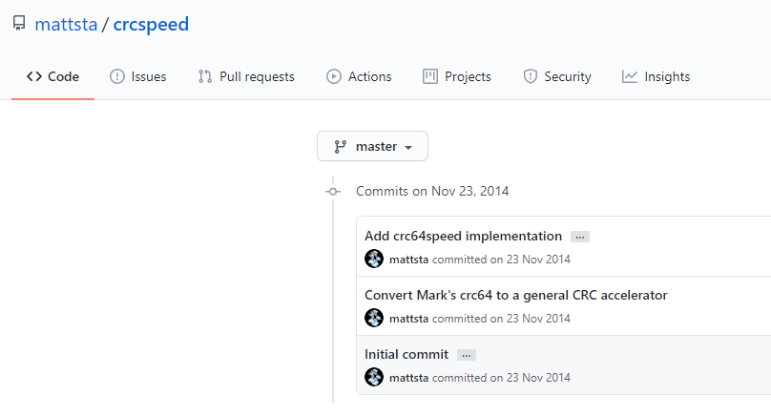
Task: Open the crcspeed repository link
Action: point(151,25)
